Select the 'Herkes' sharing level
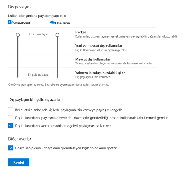 (80, 32)
